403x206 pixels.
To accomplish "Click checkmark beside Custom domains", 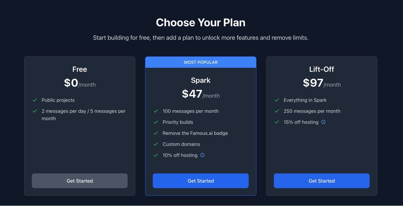I will coord(156,144).
